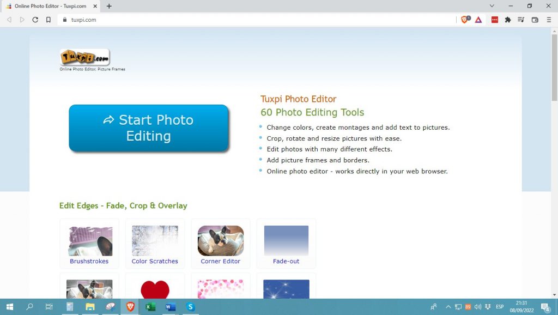Expand the tab search chevron

coord(492,6)
